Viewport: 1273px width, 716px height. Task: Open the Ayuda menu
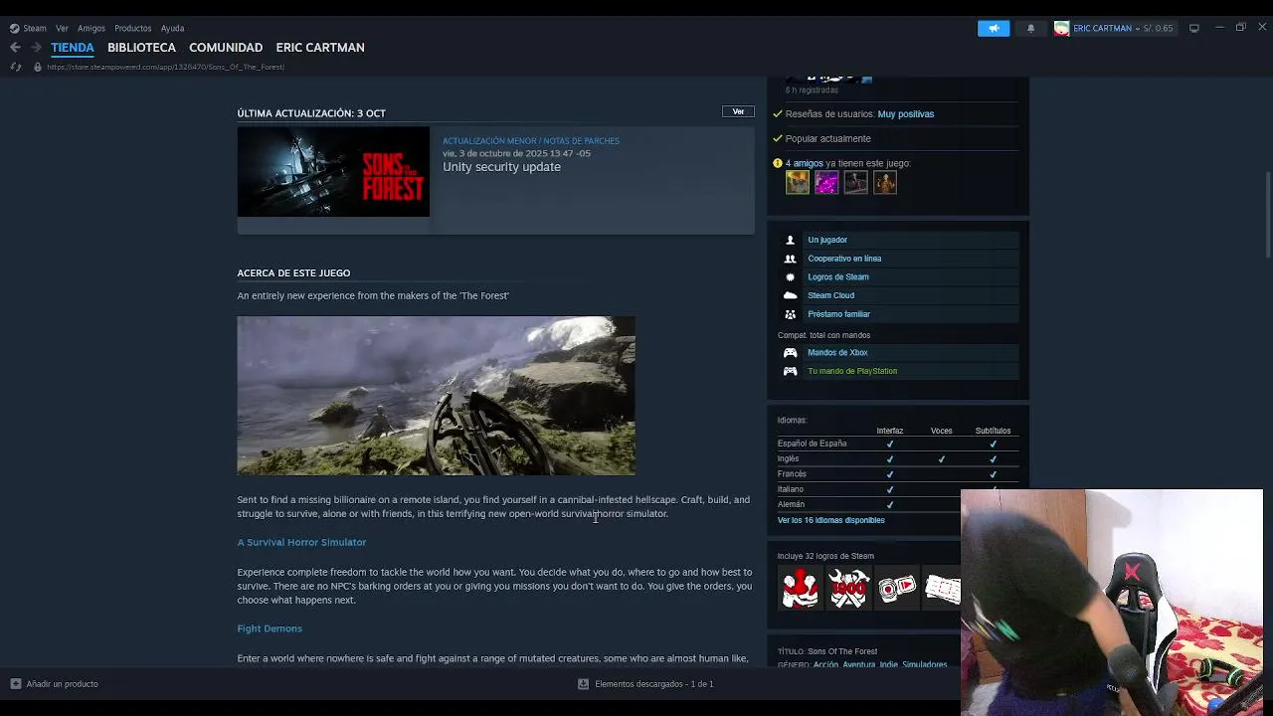172,28
